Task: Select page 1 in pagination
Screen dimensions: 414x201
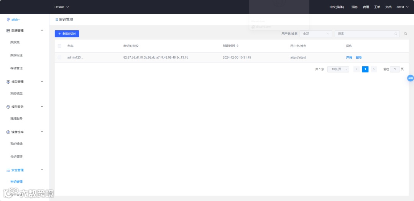Action: click(365, 69)
